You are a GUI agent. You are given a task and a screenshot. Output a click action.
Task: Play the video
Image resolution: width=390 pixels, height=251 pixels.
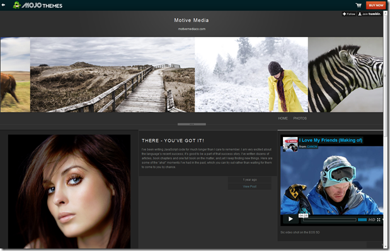tap(290, 219)
